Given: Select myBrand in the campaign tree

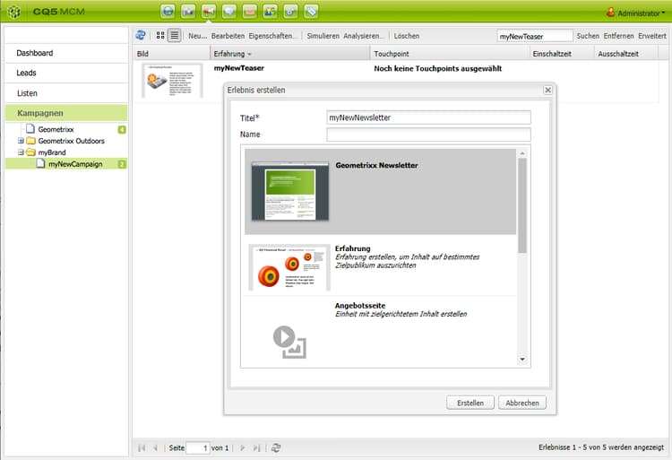Looking at the screenshot, I should point(52,152).
